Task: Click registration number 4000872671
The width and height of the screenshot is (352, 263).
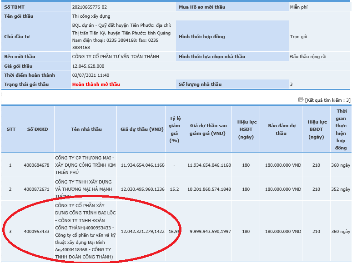Action: click(36, 189)
